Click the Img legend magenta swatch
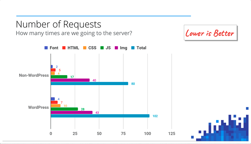This screenshot has height=144, width=251. [x=116, y=48]
